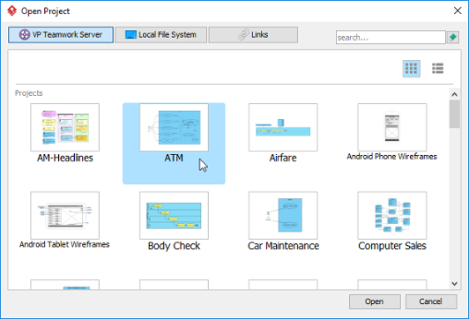The width and height of the screenshot is (469, 319).
Task: Click the ATM project name label
Action: click(x=174, y=158)
